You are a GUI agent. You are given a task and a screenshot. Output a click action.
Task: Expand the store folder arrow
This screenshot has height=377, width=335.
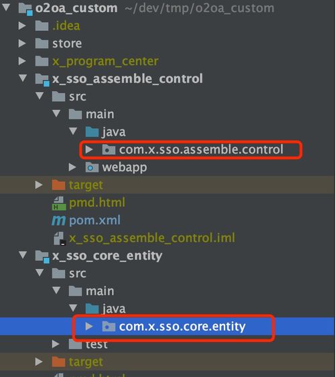22,44
